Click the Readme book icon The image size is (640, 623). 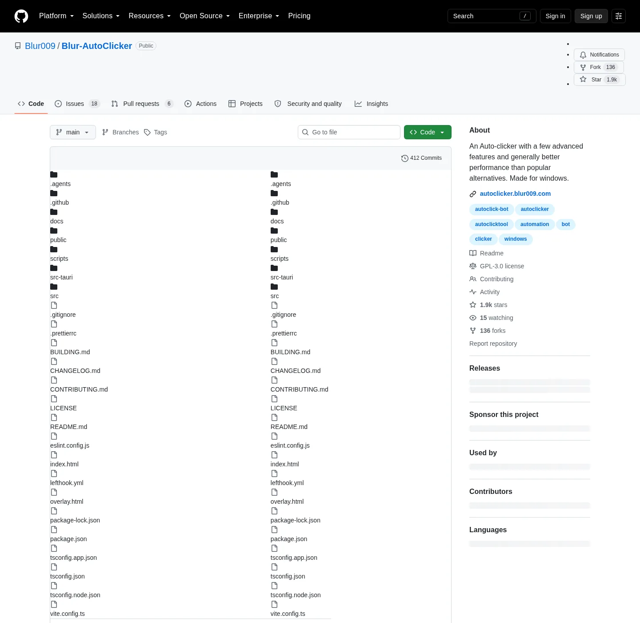pos(473,253)
